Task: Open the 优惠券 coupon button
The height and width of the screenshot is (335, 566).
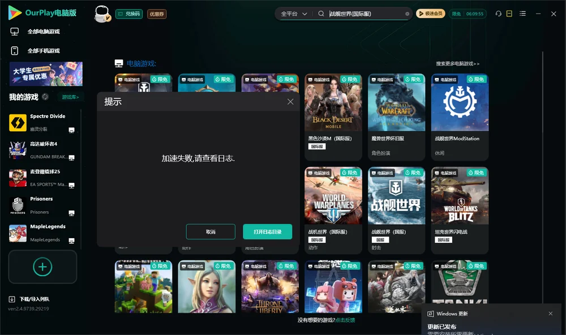Action: 157,14
